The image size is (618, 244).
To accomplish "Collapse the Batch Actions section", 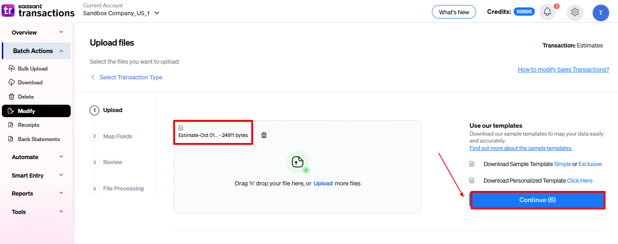I will pyautogui.click(x=37, y=51).
